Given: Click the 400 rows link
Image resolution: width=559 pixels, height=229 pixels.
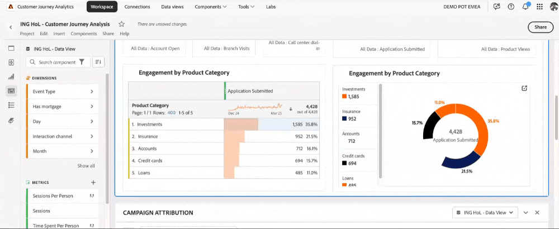Looking at the screenshot, I should pos(171,112).
